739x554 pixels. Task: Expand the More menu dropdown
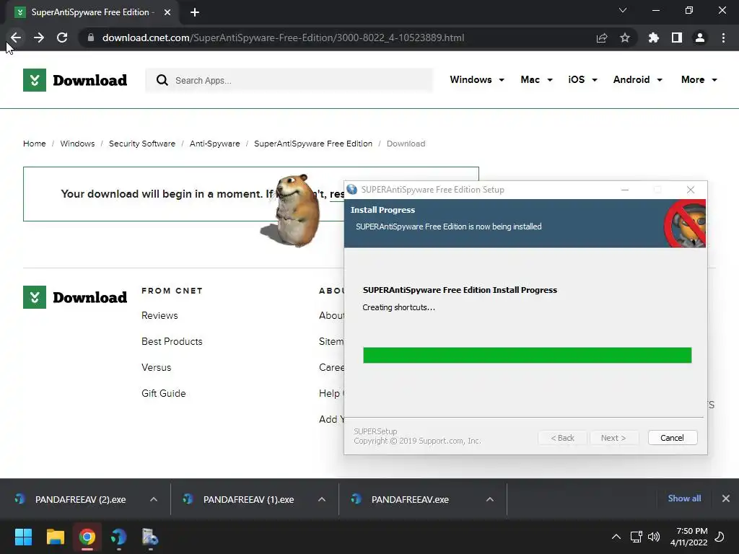699,79
